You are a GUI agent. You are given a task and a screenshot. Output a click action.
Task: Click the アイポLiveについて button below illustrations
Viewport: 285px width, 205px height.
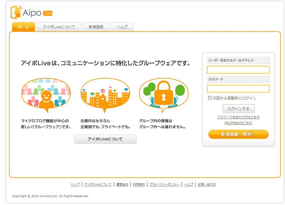pos(105,139)
